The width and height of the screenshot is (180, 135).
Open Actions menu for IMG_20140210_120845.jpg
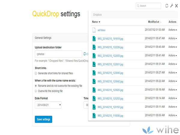coord(172,73)
